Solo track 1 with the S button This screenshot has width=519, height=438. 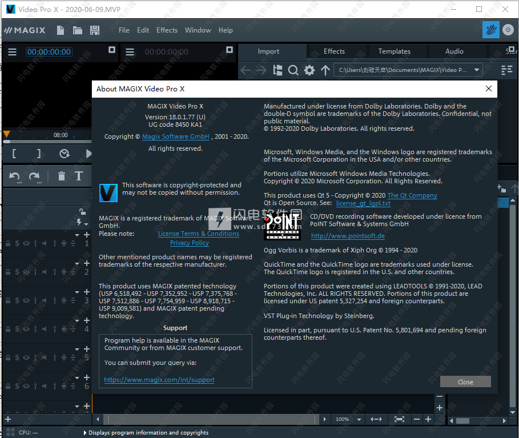click(x=17, y=244)
